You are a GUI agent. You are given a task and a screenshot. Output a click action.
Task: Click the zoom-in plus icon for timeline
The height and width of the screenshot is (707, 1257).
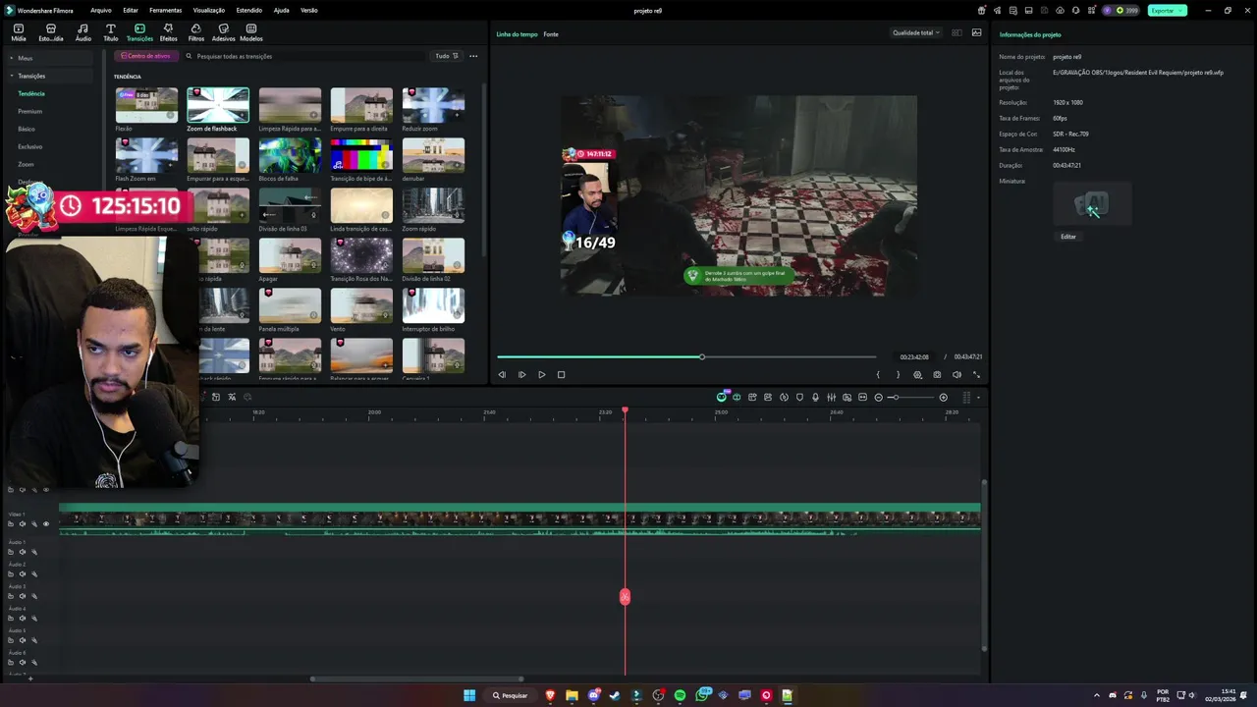click(943, 397)
